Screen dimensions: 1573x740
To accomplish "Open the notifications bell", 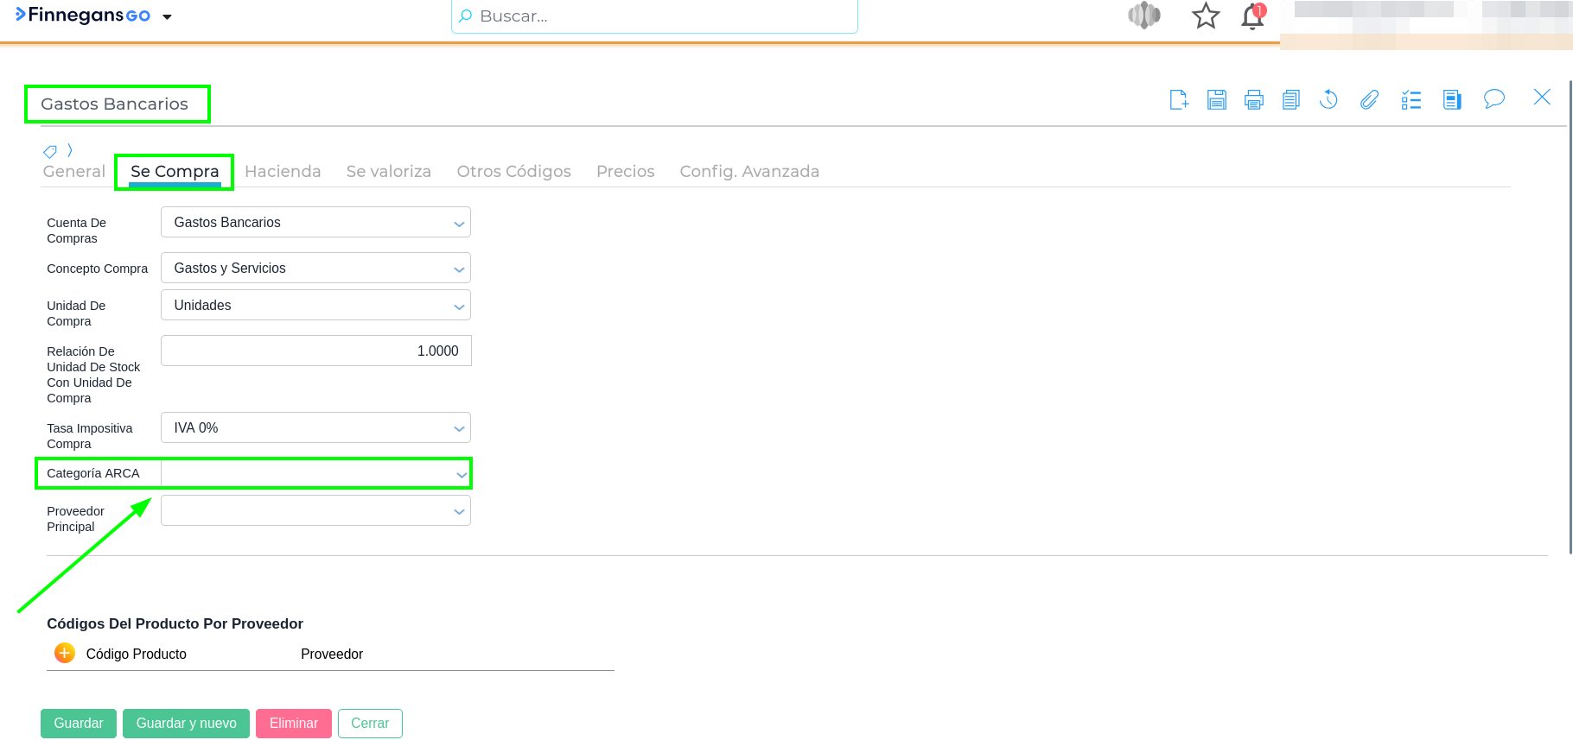I will point(1252,16).
